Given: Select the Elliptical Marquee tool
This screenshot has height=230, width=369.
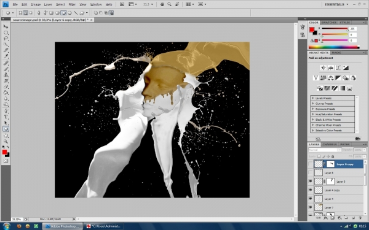Looking at the screenshot, I should pyautogui.click(x=6, y=33).
